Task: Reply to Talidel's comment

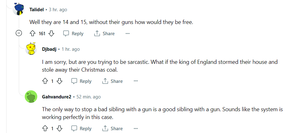Action: tap(73, 34)
